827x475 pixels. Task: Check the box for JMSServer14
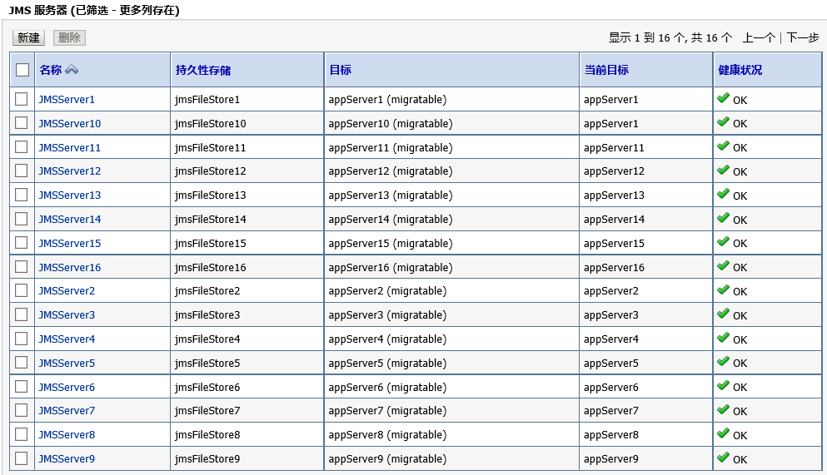21,219
